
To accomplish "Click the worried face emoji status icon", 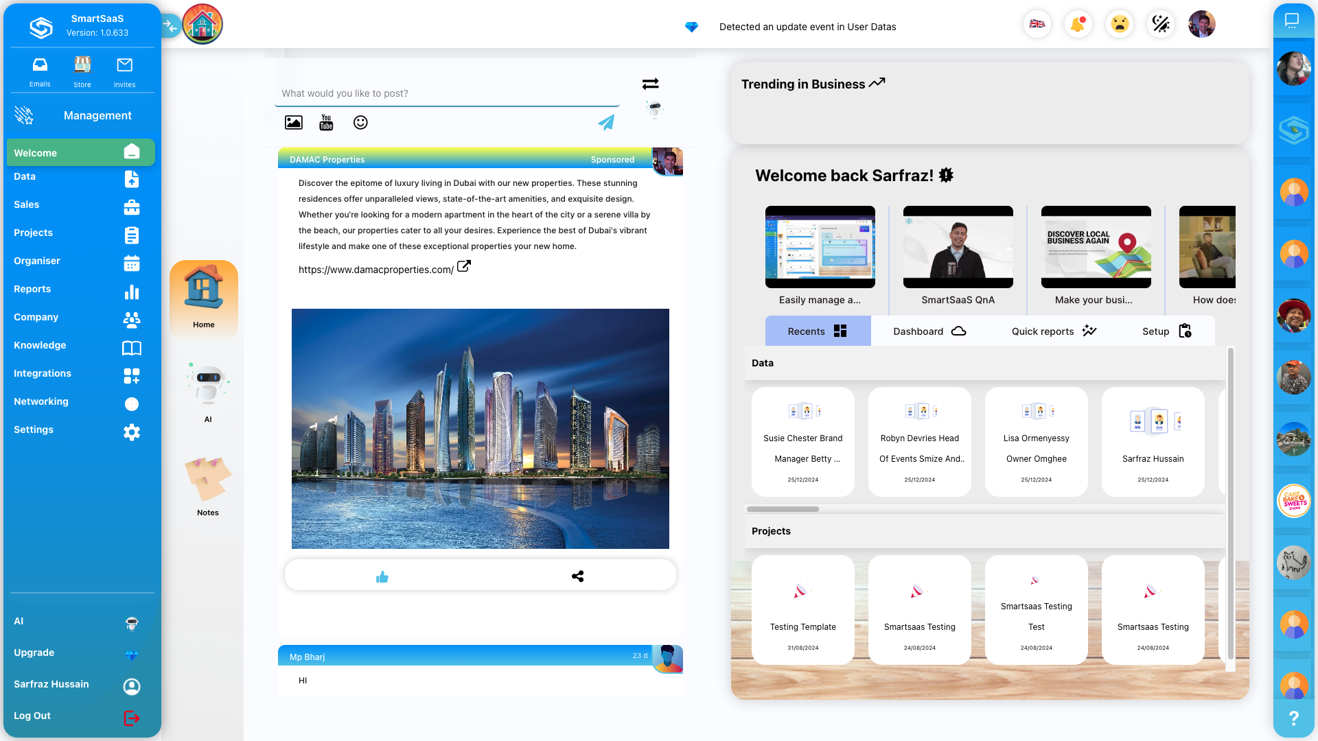I will coord(1120,24).
